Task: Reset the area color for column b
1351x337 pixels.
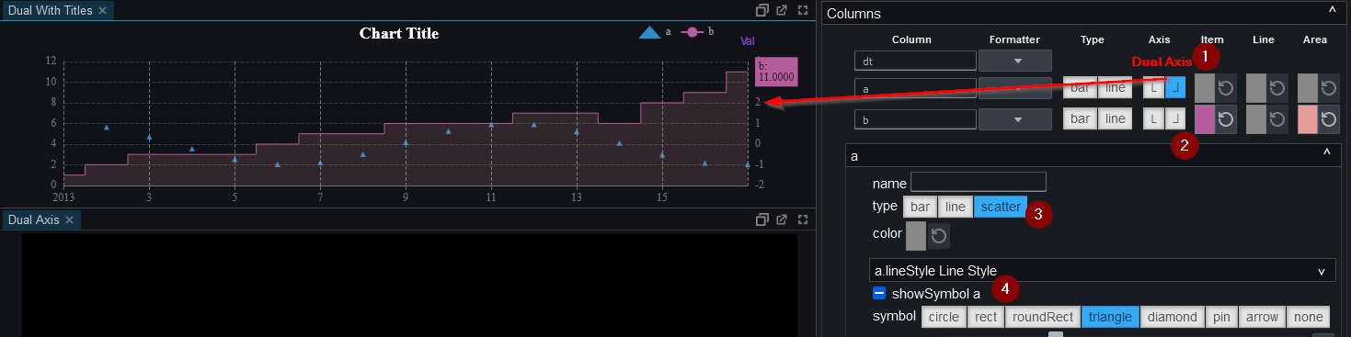Action: click(x=1329, y=119)
